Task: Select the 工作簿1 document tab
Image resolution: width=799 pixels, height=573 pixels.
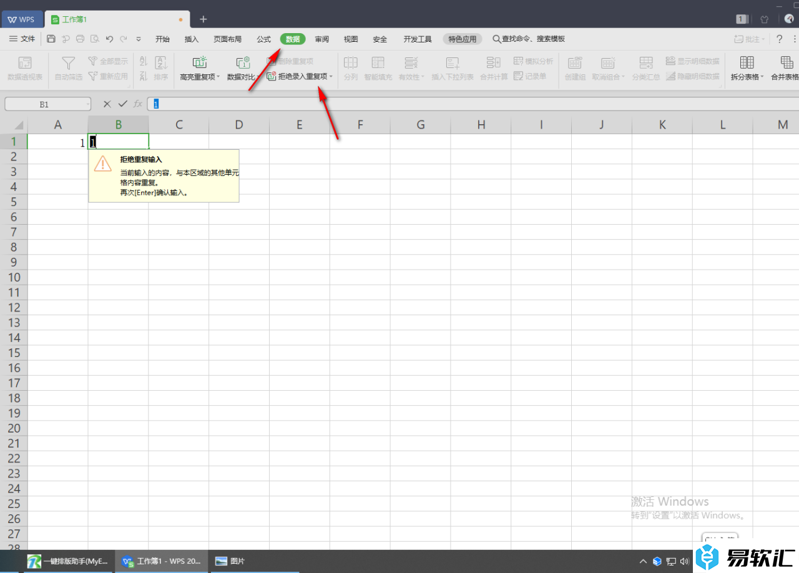Action: coord(117,19)
